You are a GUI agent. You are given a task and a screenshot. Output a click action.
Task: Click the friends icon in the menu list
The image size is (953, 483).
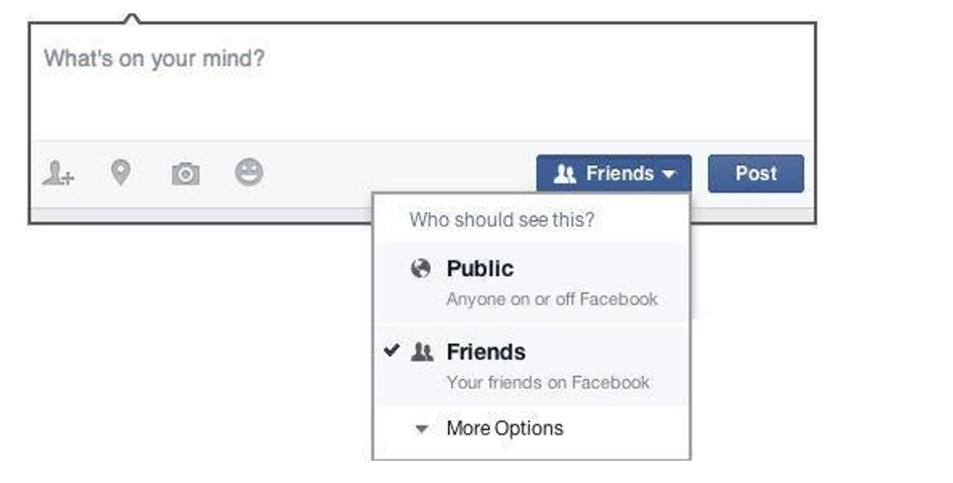pos(422,353)
